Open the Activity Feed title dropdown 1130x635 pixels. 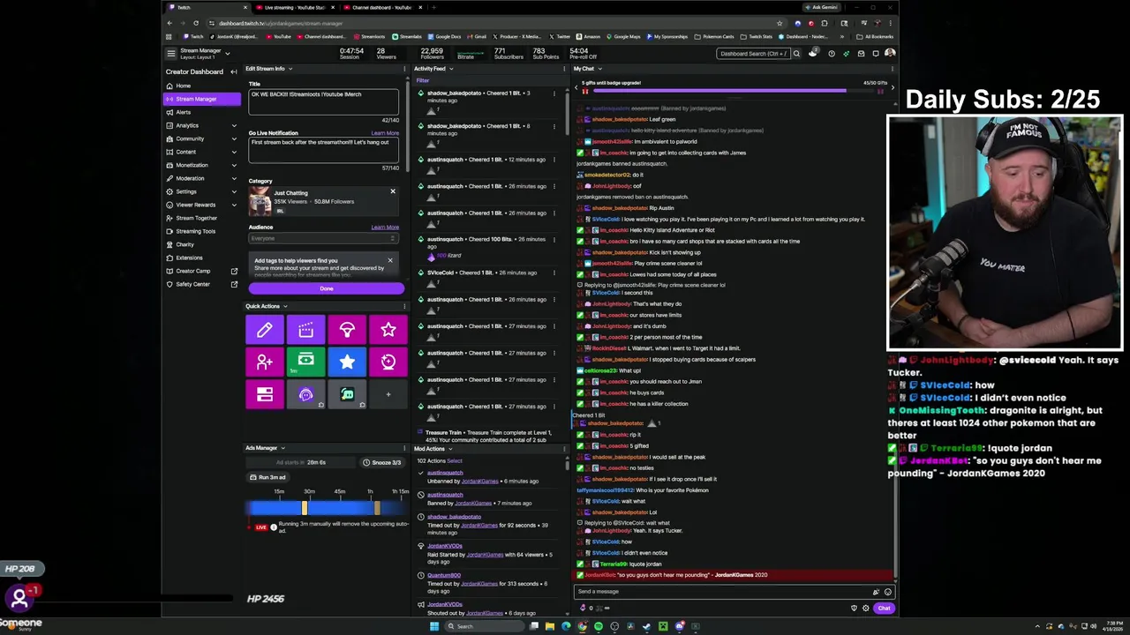pyautogui.click(x=450, y=69)
